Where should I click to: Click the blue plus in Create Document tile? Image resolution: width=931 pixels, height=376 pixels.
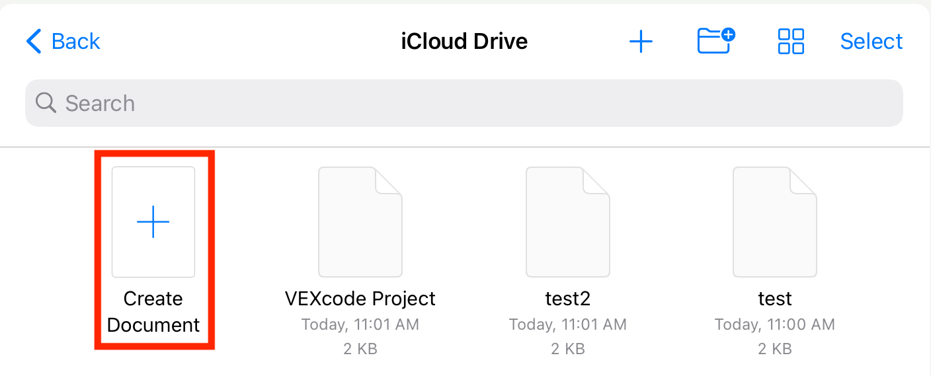click(x=153, y=221)
